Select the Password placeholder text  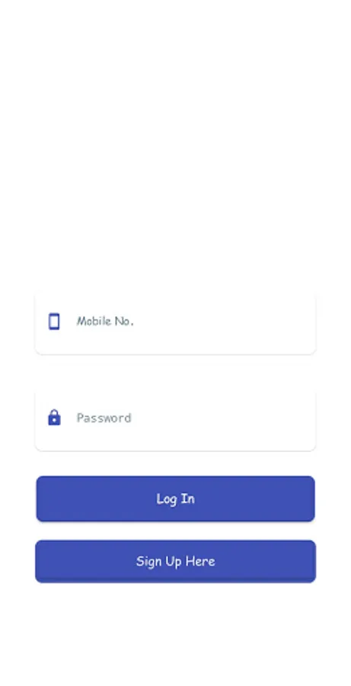point(104,418)
